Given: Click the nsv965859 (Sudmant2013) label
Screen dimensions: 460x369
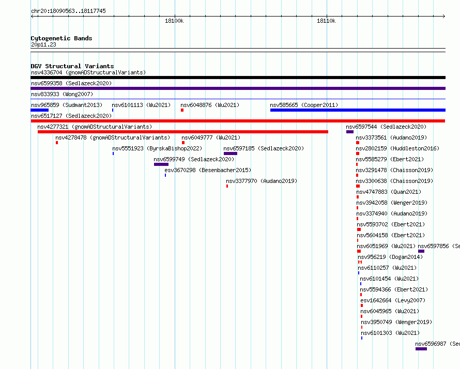Looking at the screenshot, I should pyautogui.click(x=67, y=105).
